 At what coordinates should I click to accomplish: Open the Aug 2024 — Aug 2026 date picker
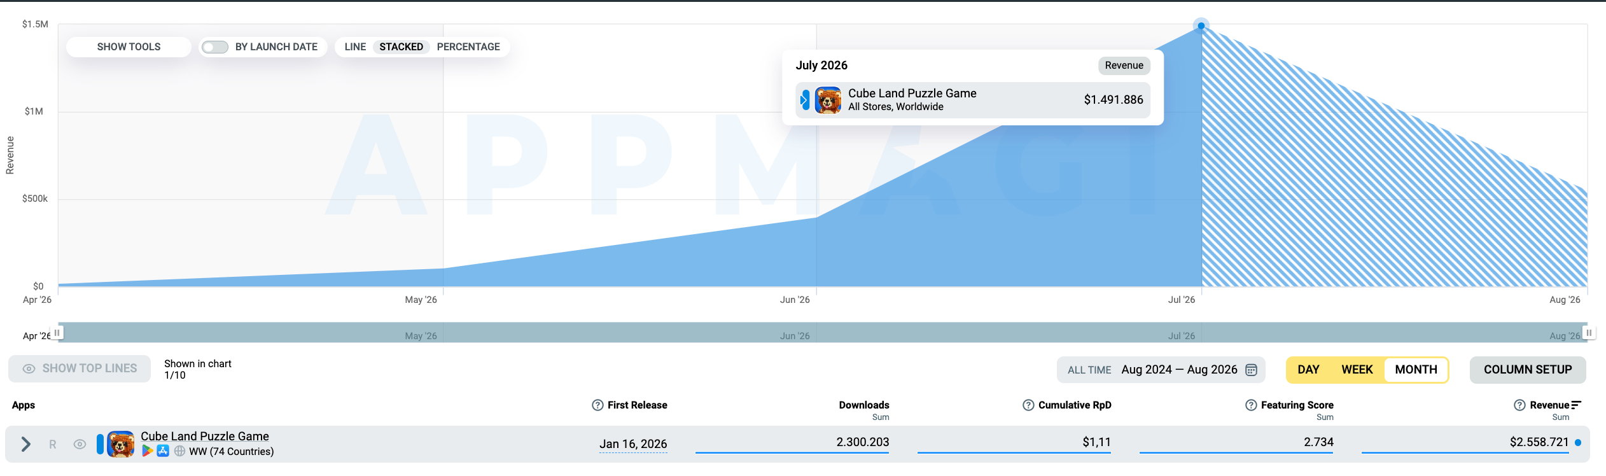(1179, 370)
